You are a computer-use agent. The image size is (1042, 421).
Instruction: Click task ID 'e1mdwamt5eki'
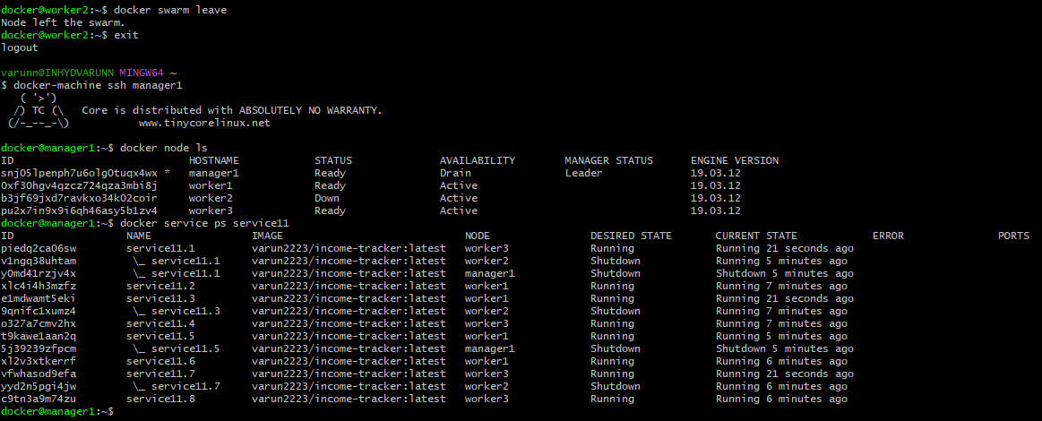(39, 299)
